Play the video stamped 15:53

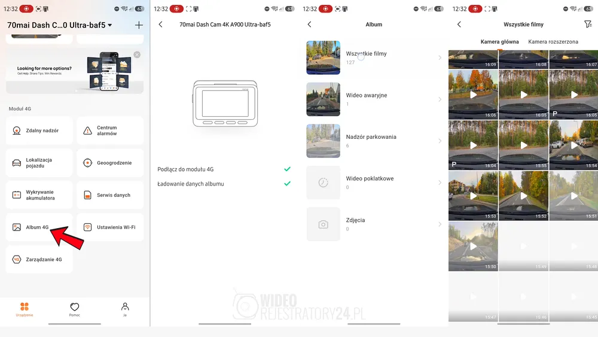473,196
